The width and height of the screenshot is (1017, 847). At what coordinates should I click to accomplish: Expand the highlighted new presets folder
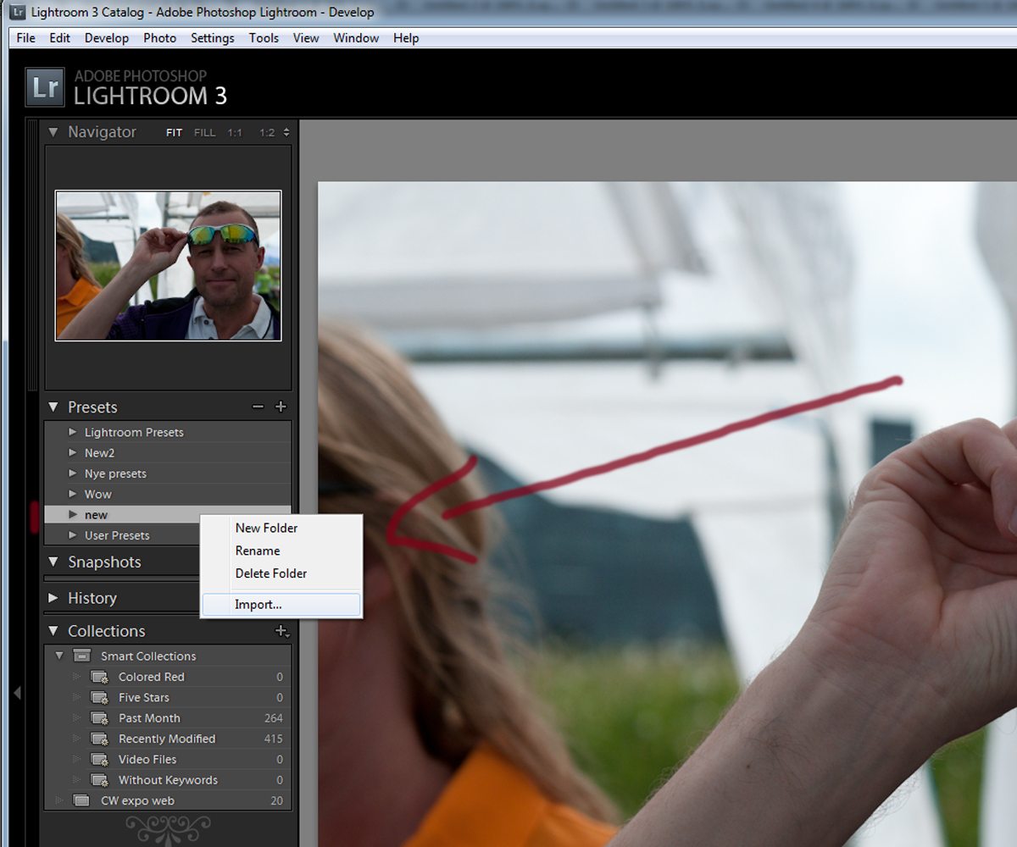73,515
